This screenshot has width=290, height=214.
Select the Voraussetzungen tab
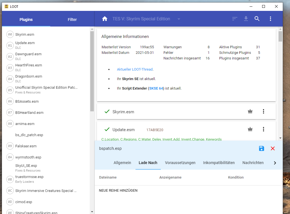(x=180, y=163)
